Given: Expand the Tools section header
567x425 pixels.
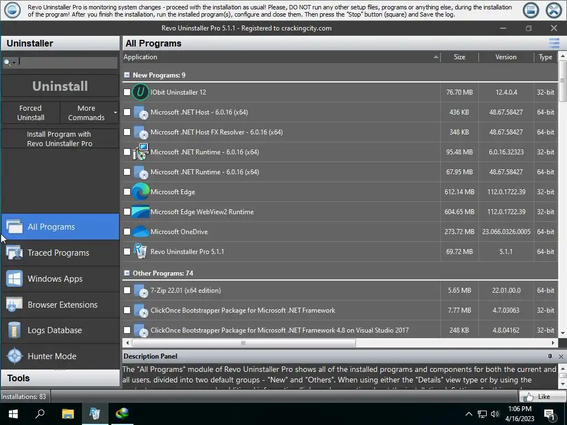Looking at the screenshot, I should 60,378.
